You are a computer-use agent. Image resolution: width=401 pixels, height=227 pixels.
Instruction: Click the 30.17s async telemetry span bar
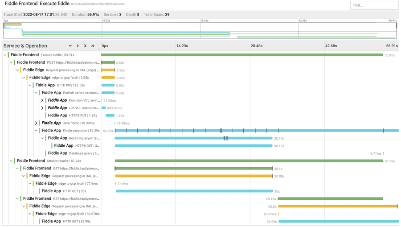(193, 138)
